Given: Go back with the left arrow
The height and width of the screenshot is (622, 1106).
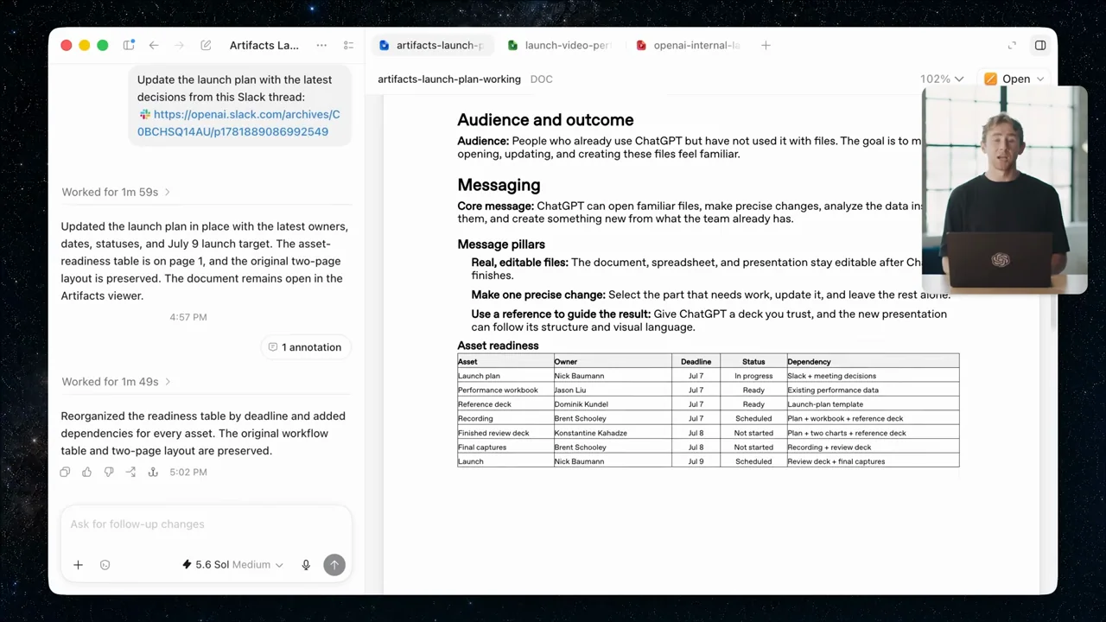Looking at the screenshot, I should click(x=153, y=45).
